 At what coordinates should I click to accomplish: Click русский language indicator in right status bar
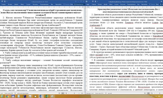(x=110, y=93)
